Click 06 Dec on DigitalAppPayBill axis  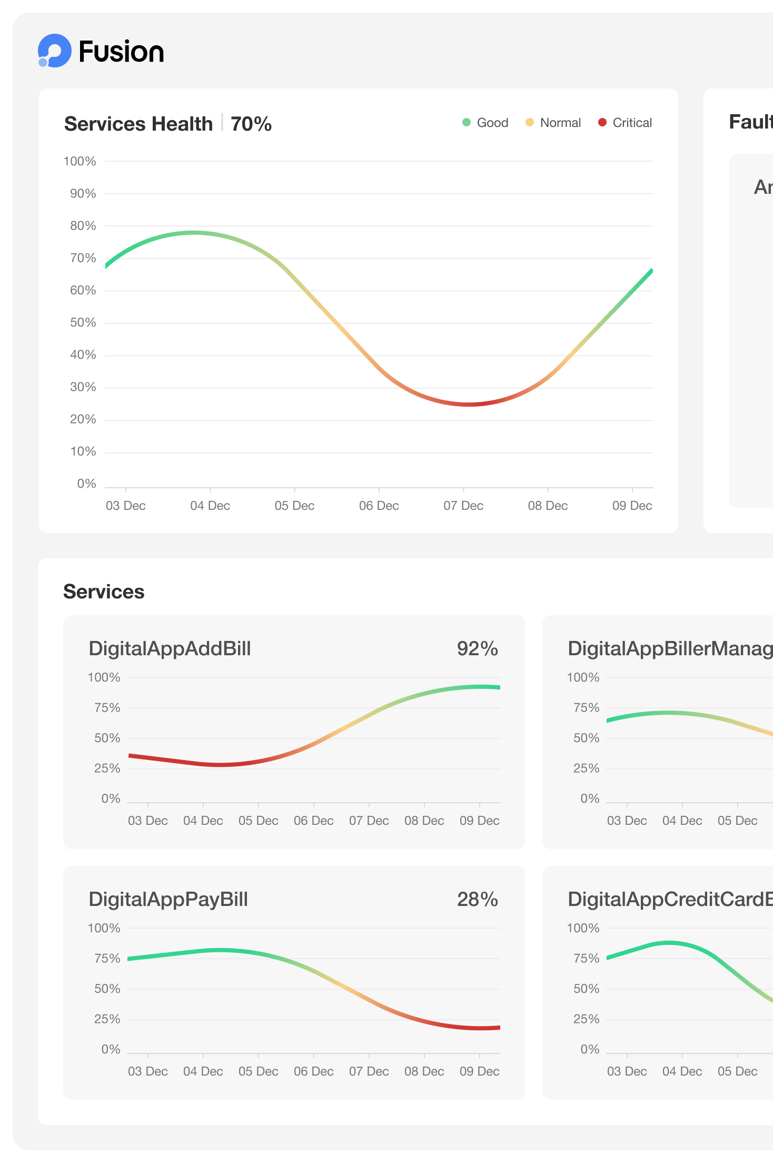(313, 1071)
